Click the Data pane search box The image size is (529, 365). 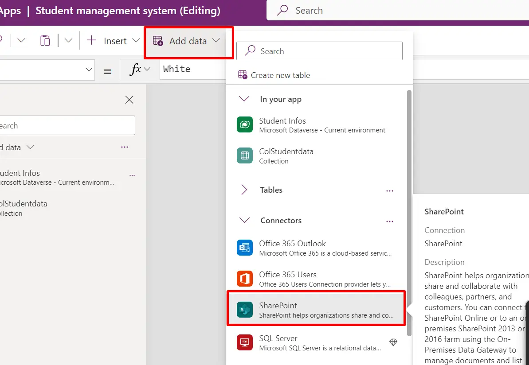[x=67, y=125]
